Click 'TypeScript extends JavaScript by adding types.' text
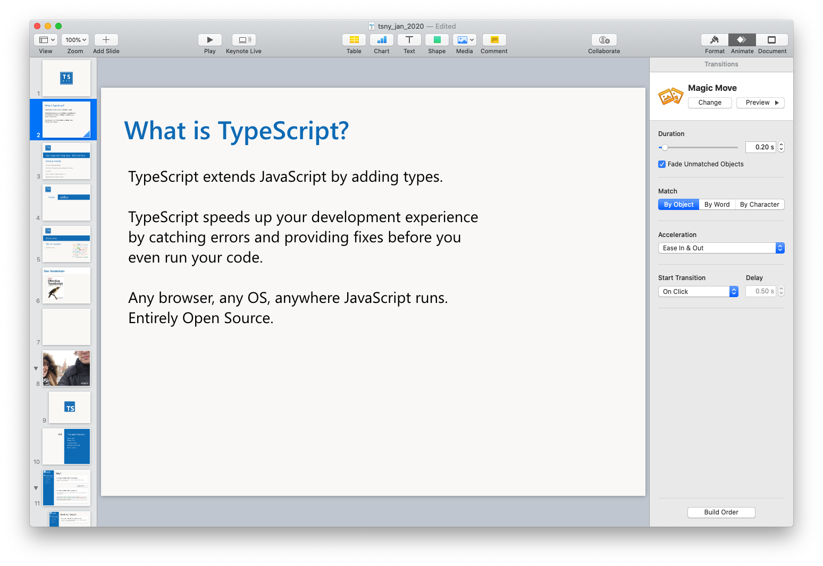Viewport: 823px width, 566px height. click(x=285, y=177)
